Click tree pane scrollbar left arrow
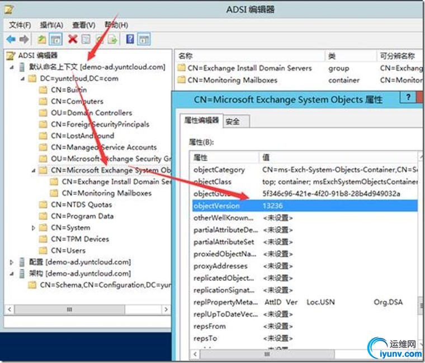 tap(10, 309)
